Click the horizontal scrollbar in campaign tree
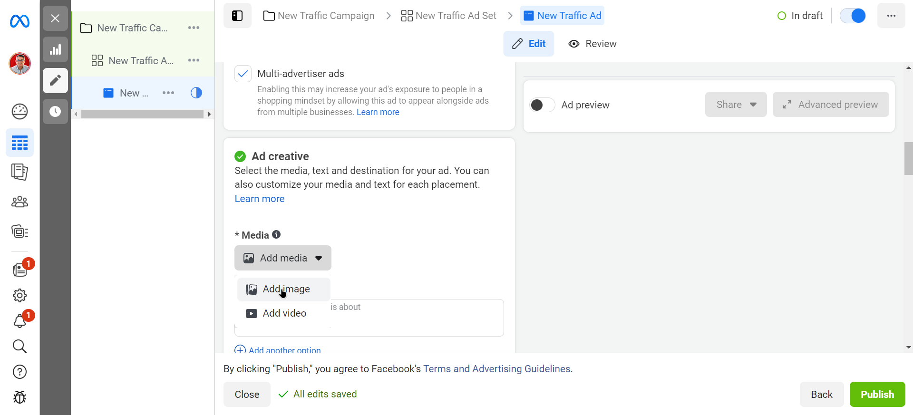Image resolution: width=913 pixels, height=415 pixels. tap(142, 114)
